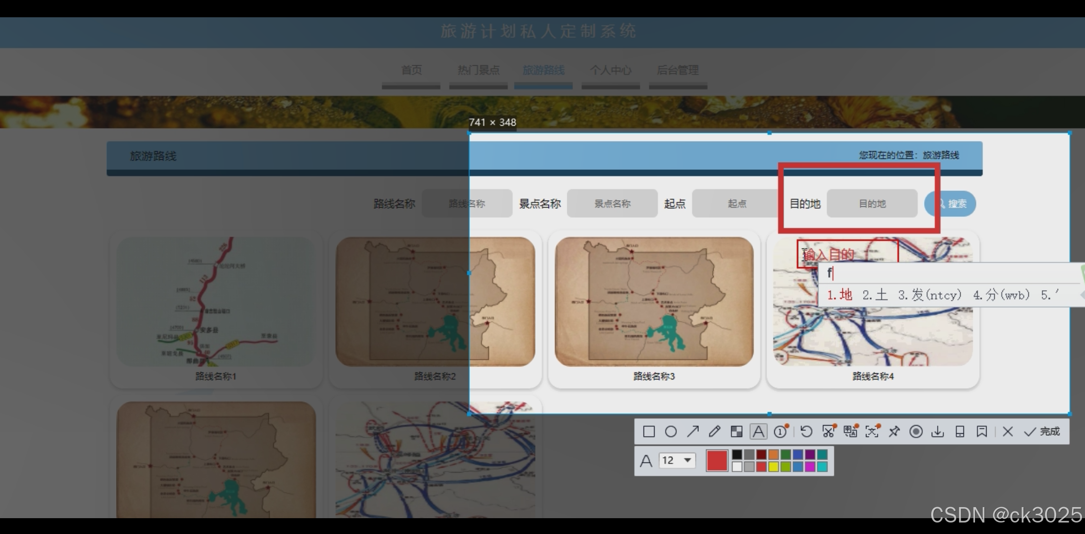Add a numbered marker annotation

(781, 432)
